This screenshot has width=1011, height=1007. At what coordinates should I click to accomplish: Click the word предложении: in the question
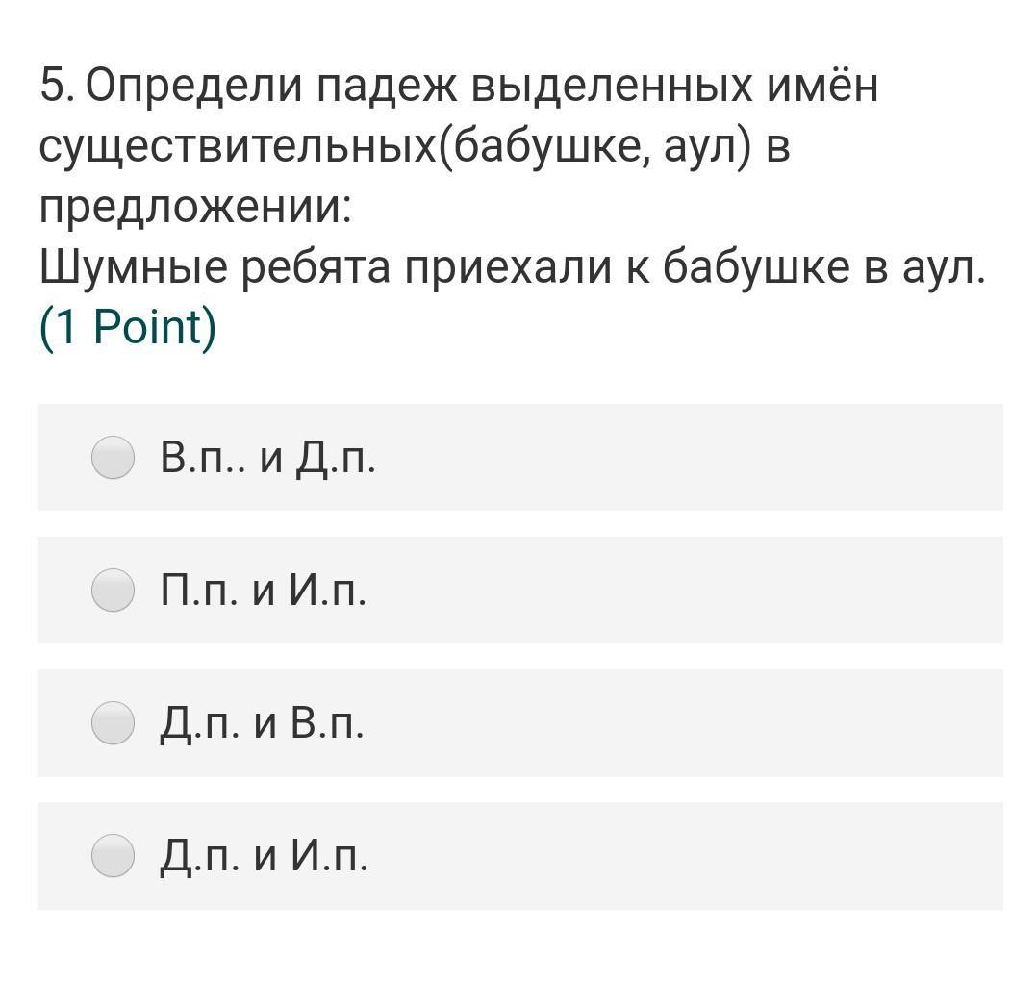[196, 209]
